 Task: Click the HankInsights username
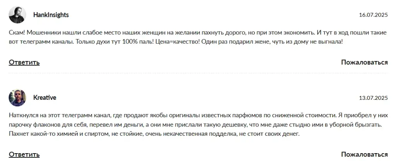(x=51, y=15)
